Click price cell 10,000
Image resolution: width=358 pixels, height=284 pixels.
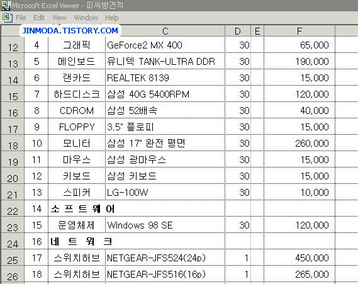pyautogui.click(x=299, y=193)
